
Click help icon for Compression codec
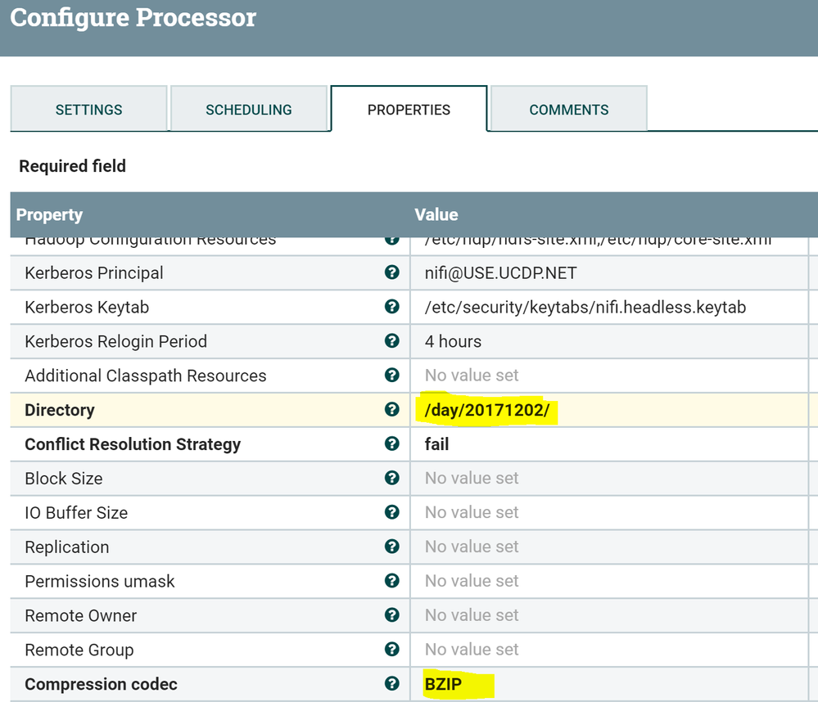(x=391, y=684)
